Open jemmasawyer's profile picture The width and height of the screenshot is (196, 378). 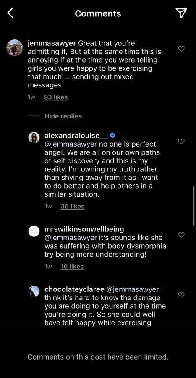(x=14, y=48)
